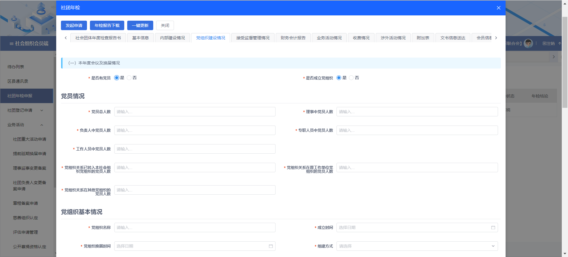The height and width of the screenshot is (257, 568).
Task: Open the 组建方式 dropdown
Action: click(x=417, y=246)
